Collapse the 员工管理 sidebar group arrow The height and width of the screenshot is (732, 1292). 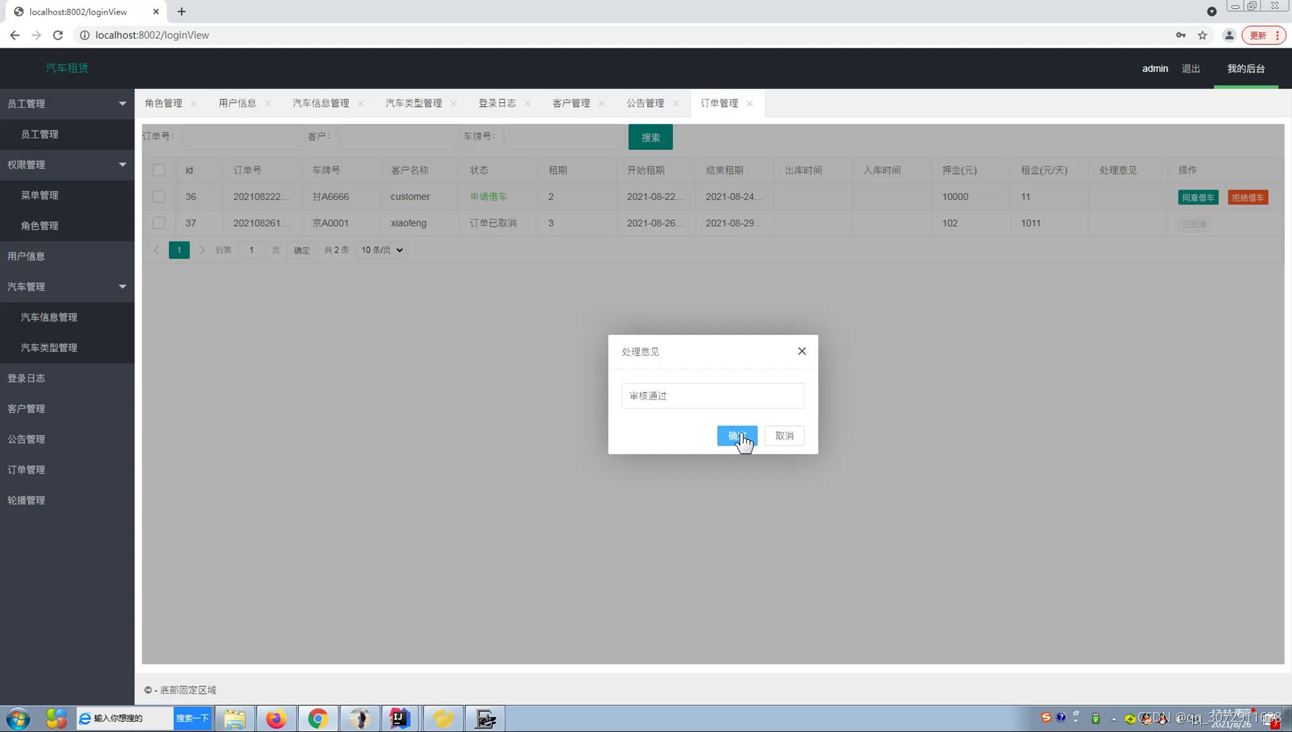tap(122, 104)
